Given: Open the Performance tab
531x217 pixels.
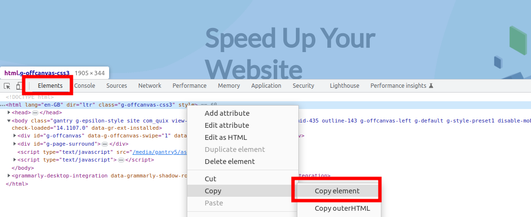Looking at the screenshot, I should pyautogui.click(x=189, y=86).
